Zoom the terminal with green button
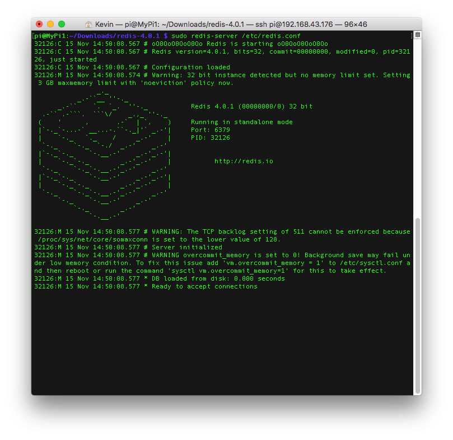453x440 pixels. pyautogui.click(x=62, y=24)
